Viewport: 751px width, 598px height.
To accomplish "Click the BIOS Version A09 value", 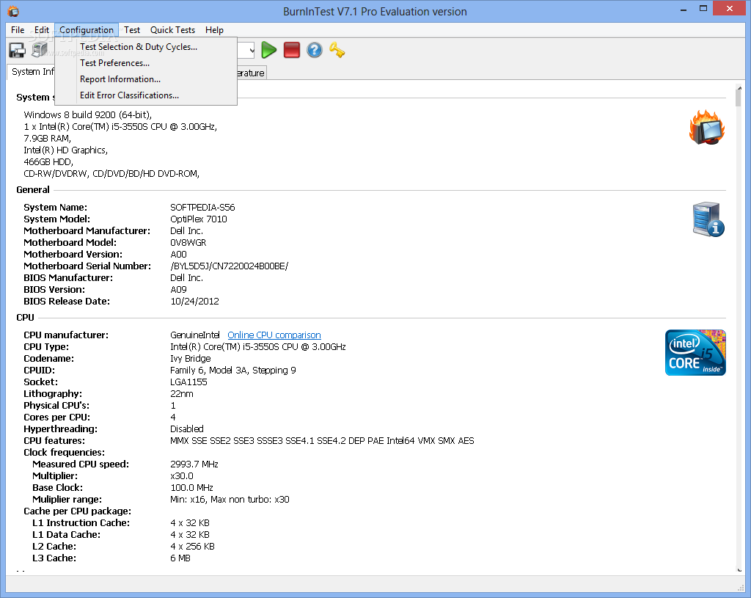I will click(178, 289).
